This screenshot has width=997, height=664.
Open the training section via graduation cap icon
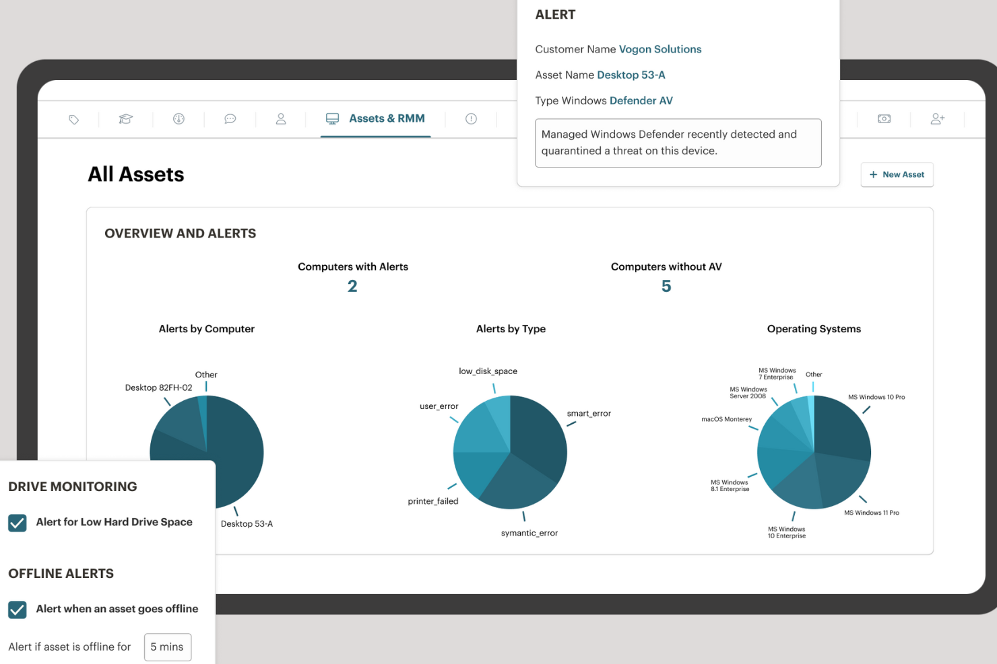click(125, 118)
